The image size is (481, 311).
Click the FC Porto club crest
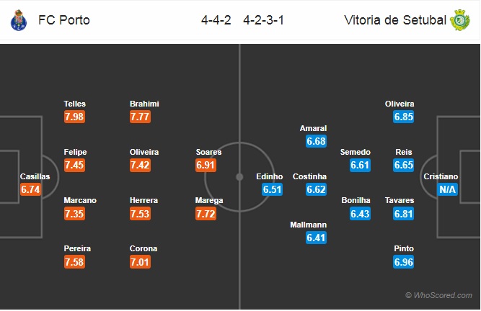(x=19, y=20)
